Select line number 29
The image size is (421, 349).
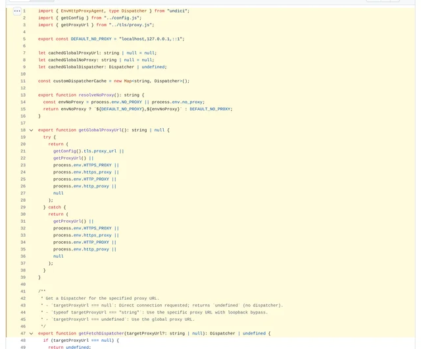pyautogui.click(x=23, y=207)
